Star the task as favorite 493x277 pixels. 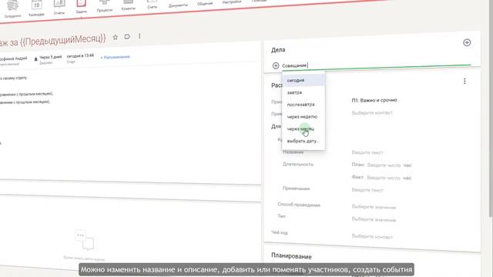116,37
